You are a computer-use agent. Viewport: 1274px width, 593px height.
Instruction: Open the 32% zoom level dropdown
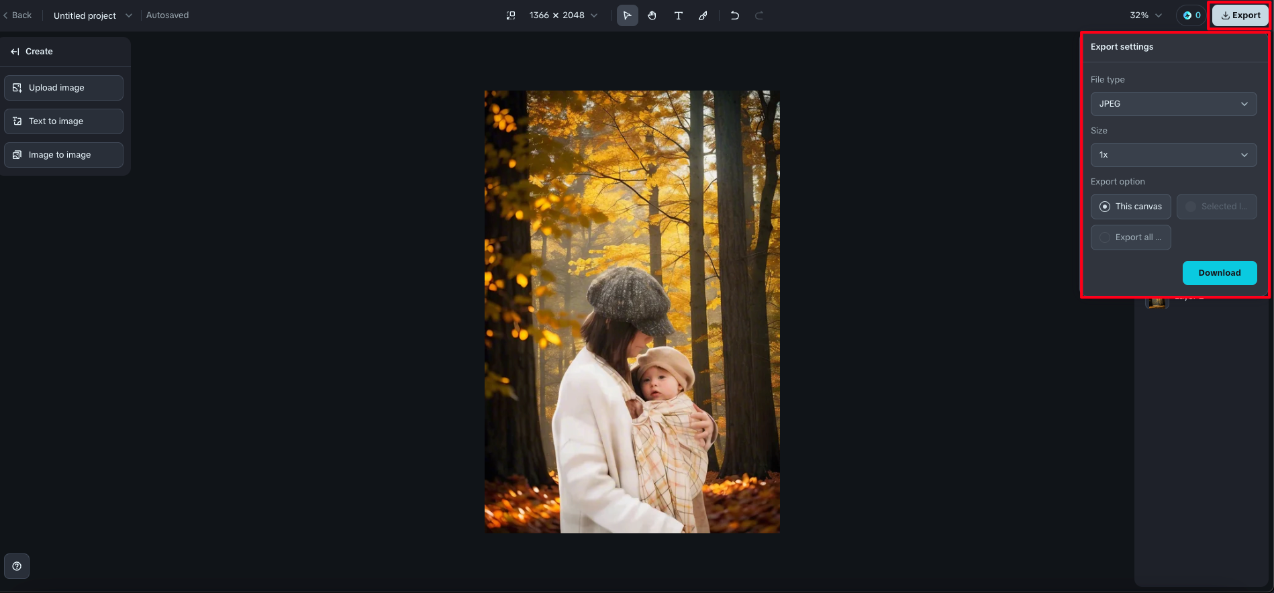(1146, 15)
